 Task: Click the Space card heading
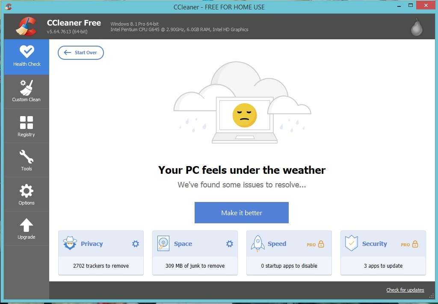[183, 244]
